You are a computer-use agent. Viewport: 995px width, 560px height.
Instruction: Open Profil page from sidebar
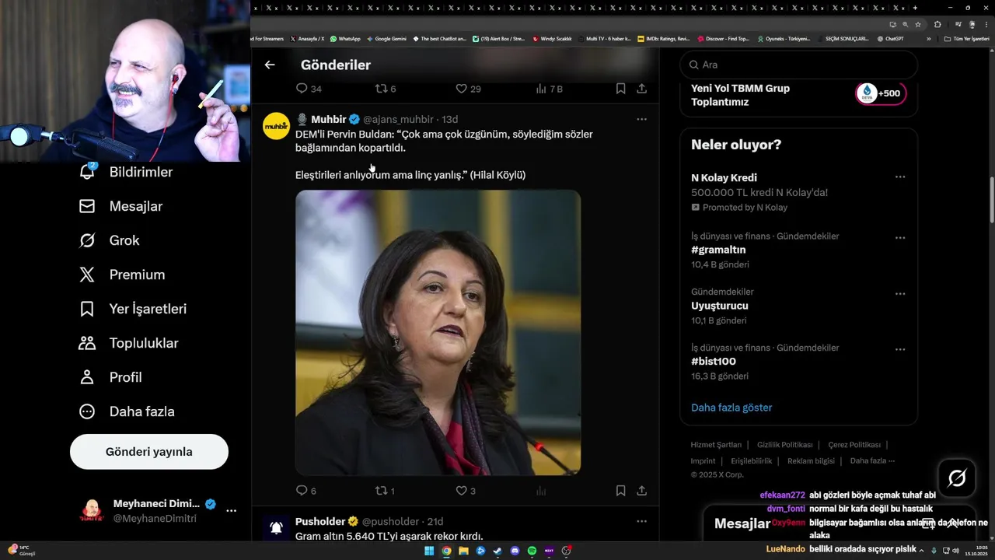pos(110,377)
